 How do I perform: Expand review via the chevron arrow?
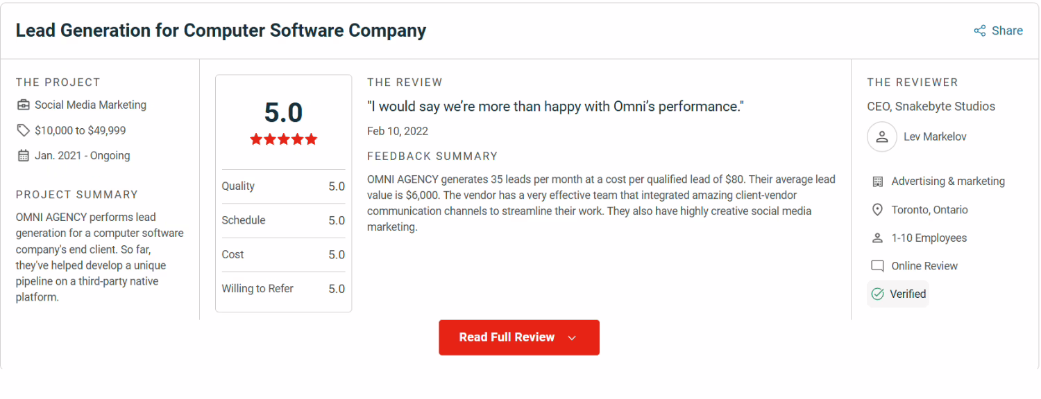click(x=572, y=338)
